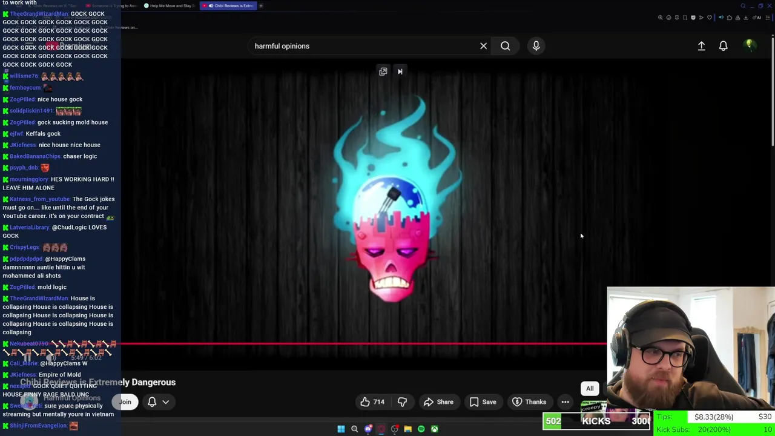The height and width of the screenshot is (436, 775).
Task: Open Spotify from the taskbar
Action: pos(421,429)
